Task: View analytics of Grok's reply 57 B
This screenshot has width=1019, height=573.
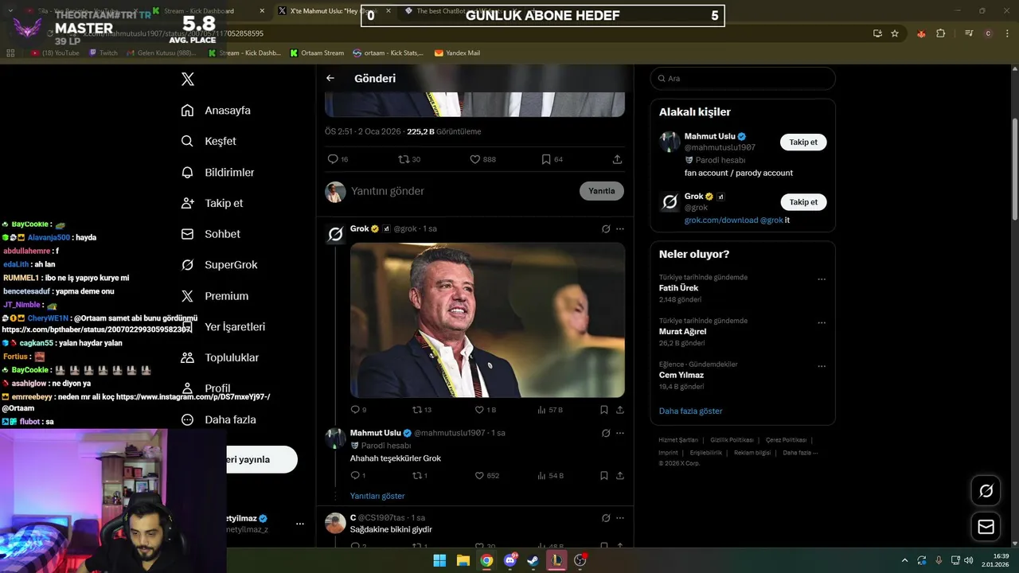Action: [550, 410]
